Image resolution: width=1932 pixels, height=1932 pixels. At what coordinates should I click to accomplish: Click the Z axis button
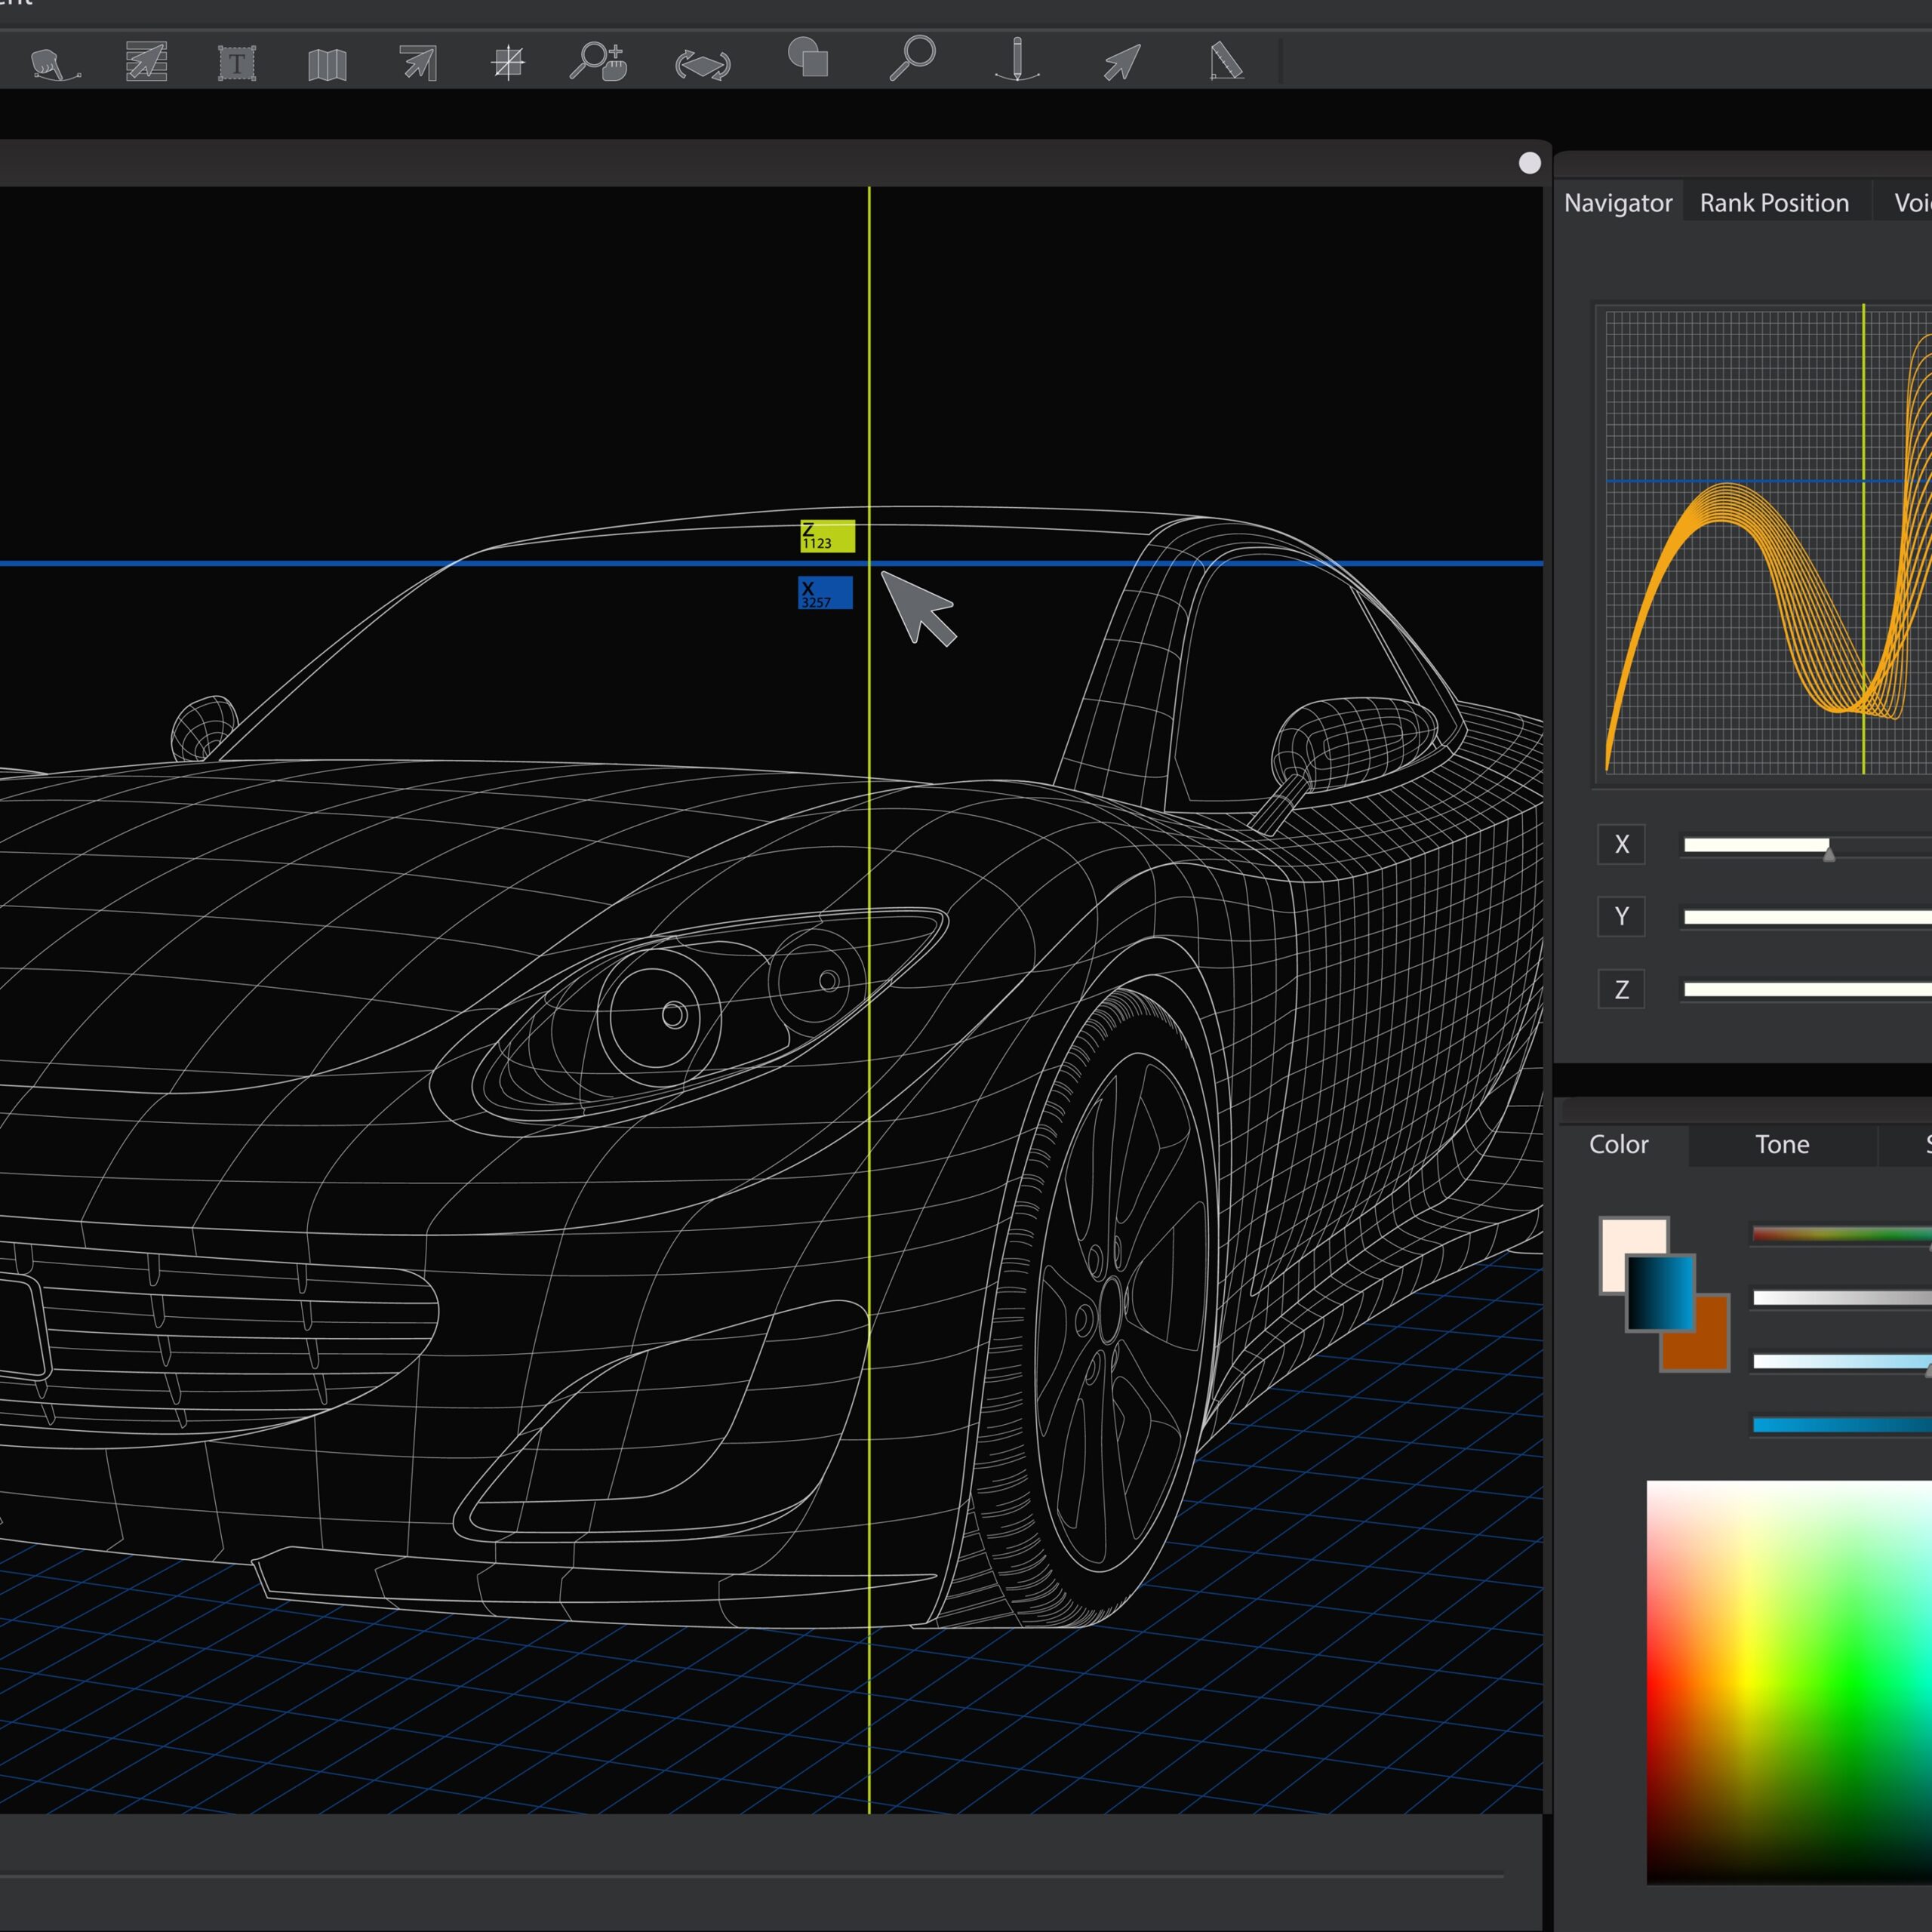pos(1621,990)
